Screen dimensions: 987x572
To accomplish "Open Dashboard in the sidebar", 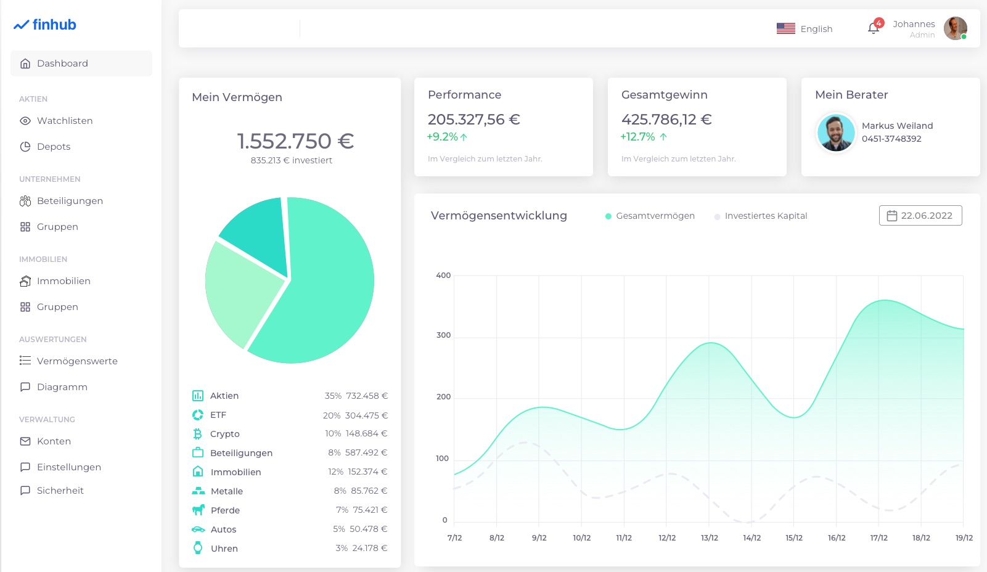I will [81, 63].
